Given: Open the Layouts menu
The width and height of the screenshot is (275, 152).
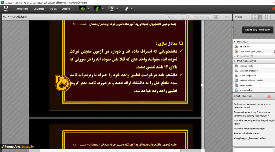Looking at the screenshot, I should pyautogui.click(x=39, y=9).
